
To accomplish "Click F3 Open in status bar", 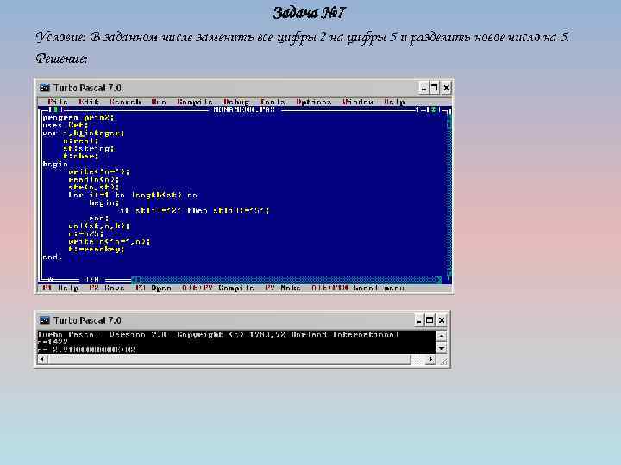I will tap(154, 288).
